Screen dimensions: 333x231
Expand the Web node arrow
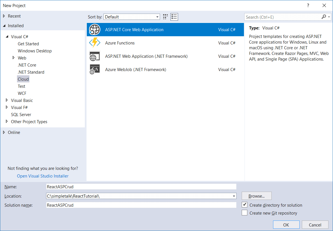13,58
